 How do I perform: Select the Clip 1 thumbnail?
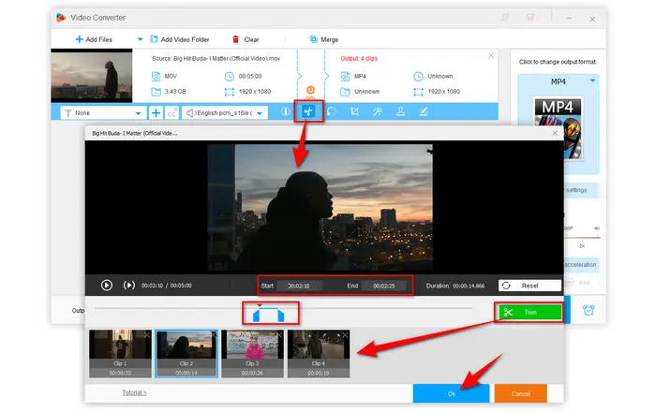[x=120, y=354]
